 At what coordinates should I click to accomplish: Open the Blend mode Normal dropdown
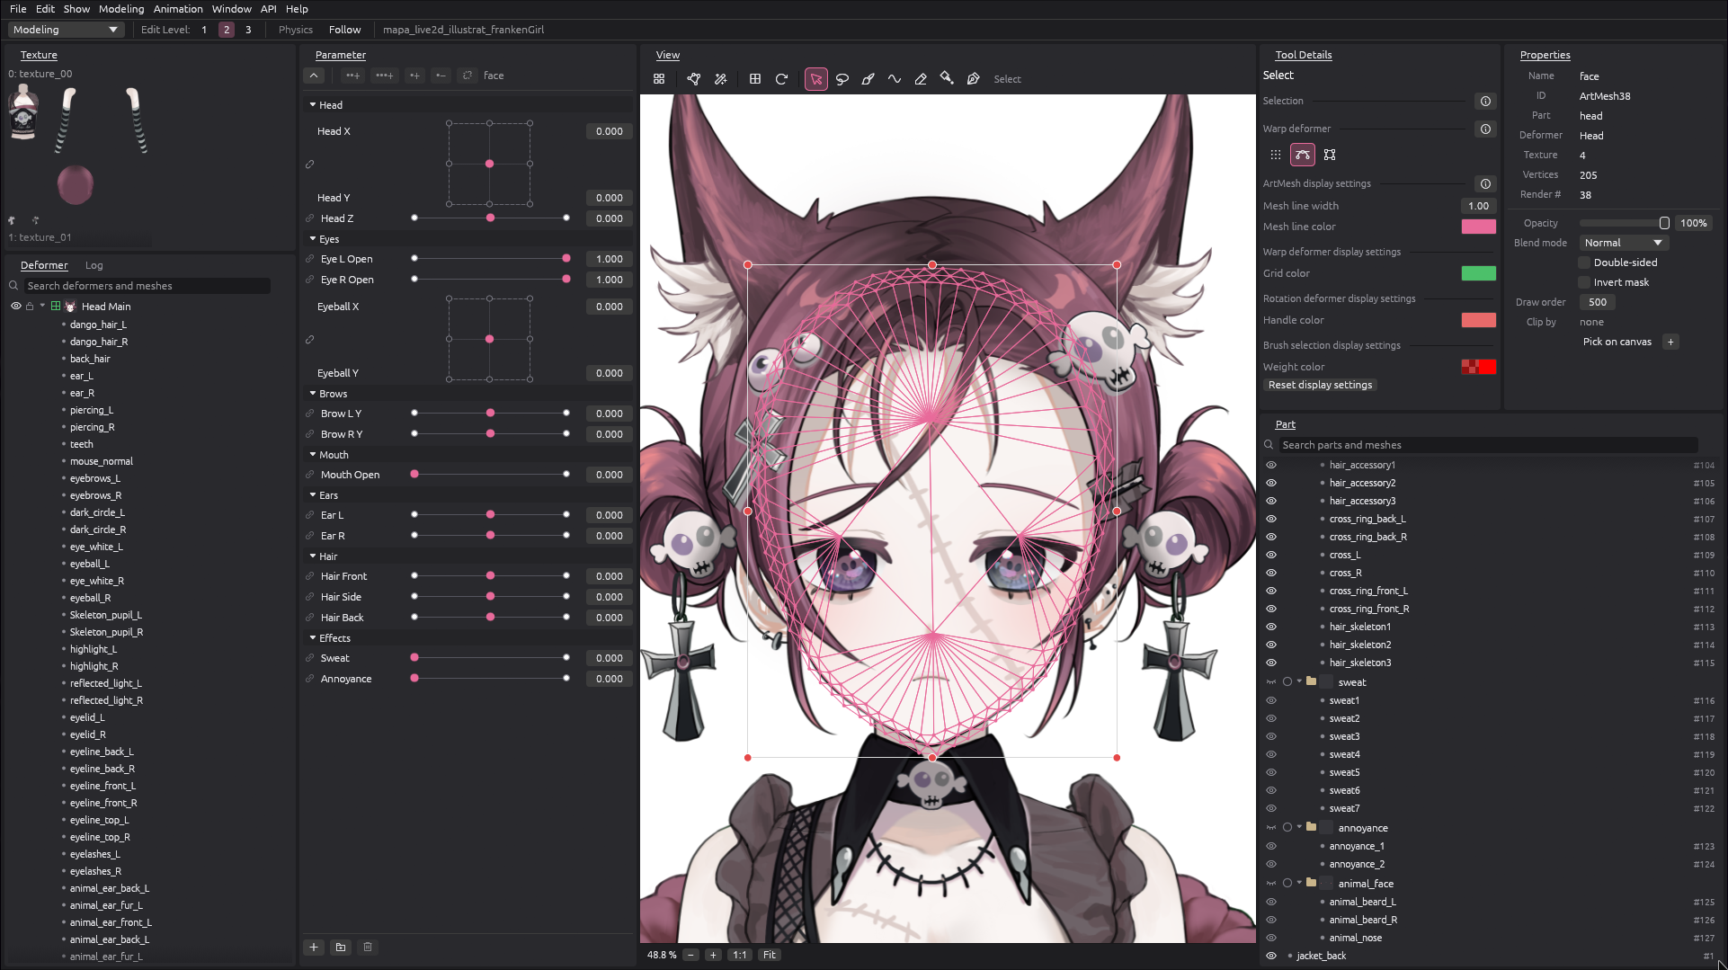click(x=1624, y=243)
